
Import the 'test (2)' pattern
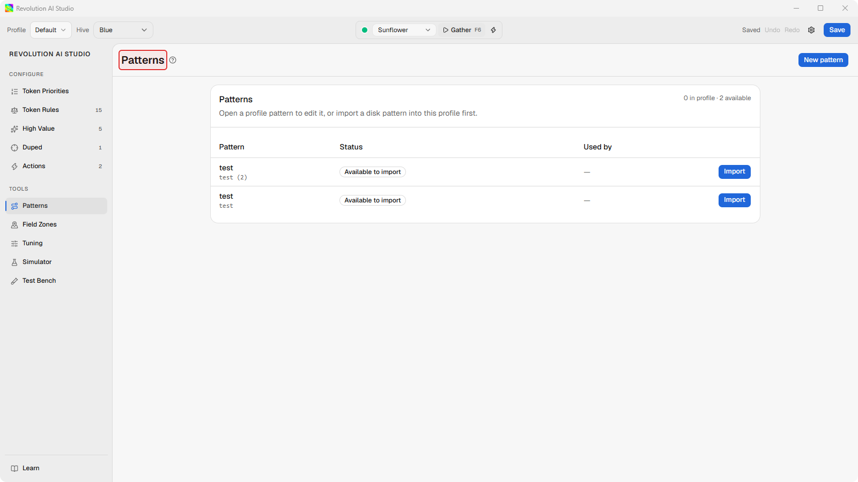tap(735, 171)
